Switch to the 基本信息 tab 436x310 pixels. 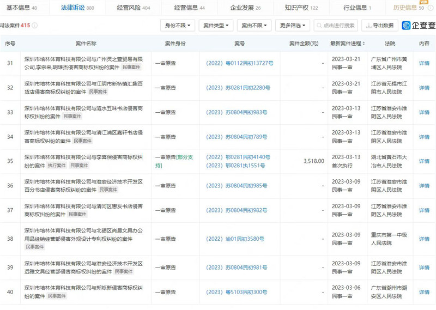click(21, 8)
